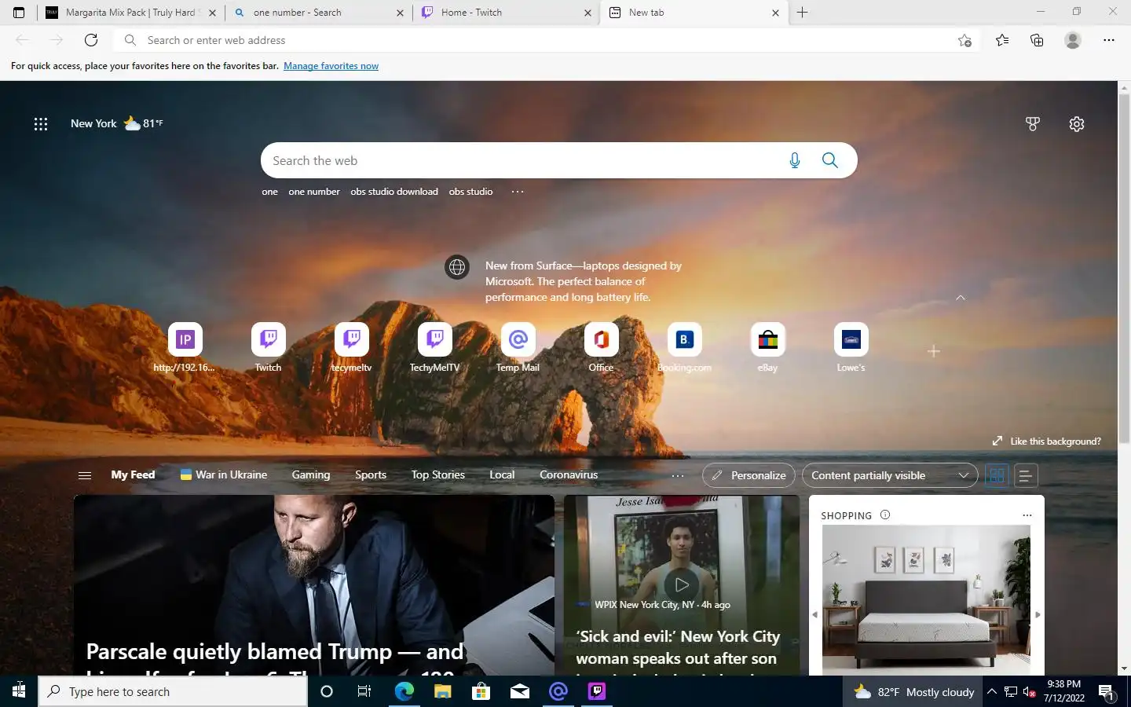Show shopping card info icon
The height and width of the screenshot is (707, 1131).
885,515
